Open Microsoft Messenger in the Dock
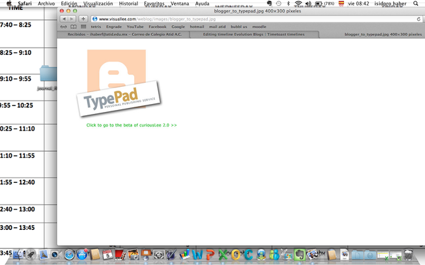425x265 pixels. click(x=274, y=254)
